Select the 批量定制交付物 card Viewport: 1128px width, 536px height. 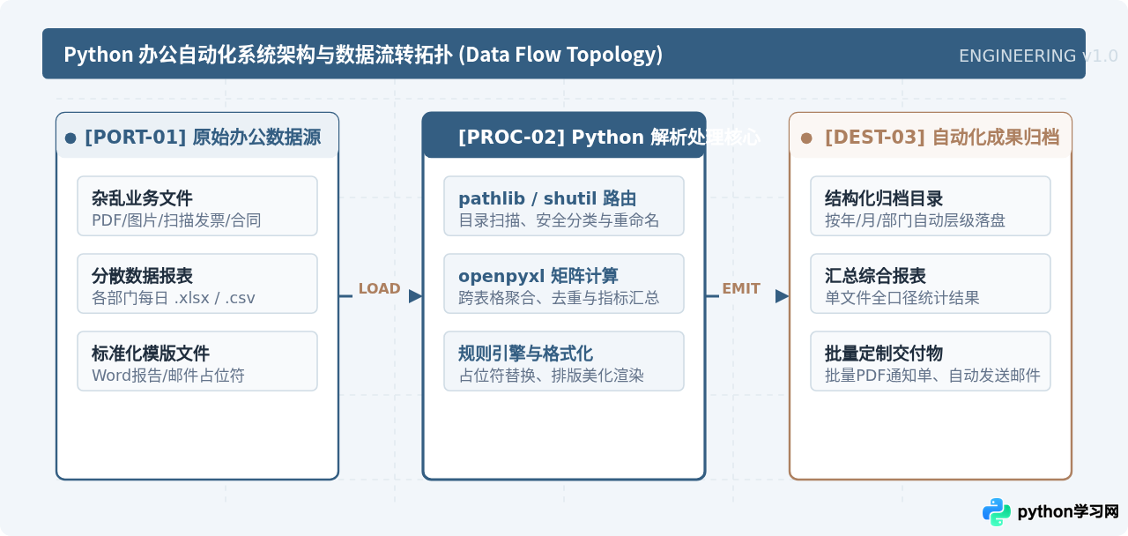coord(931,361)
